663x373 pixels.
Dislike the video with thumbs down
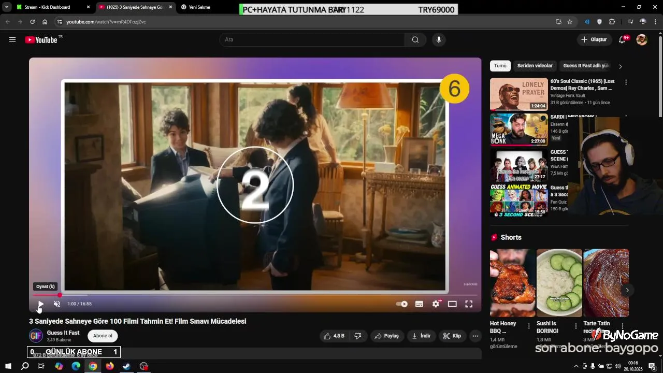[358, 336]
